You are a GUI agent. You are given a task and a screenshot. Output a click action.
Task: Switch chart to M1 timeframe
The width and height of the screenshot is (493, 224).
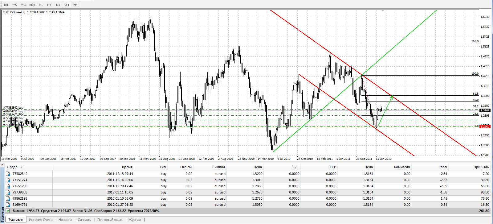tap(6, 5)
